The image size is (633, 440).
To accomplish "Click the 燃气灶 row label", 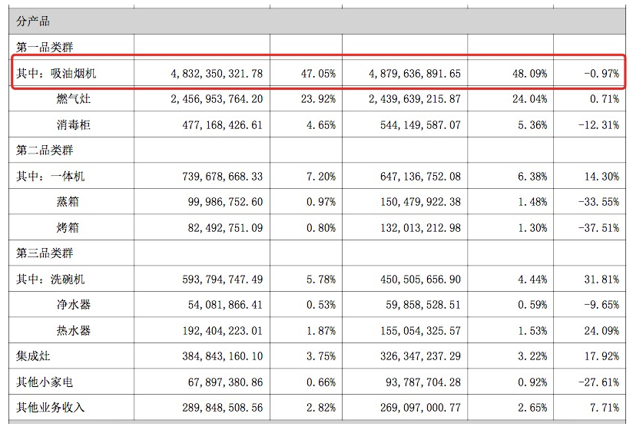I will [73, 99].
